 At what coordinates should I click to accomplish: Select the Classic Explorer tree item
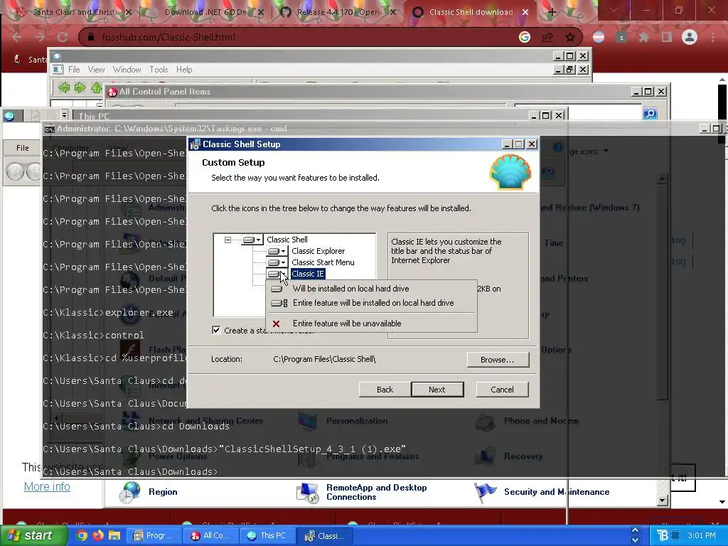point(318,251)
